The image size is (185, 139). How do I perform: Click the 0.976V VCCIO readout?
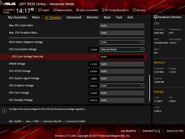(94, 71)
